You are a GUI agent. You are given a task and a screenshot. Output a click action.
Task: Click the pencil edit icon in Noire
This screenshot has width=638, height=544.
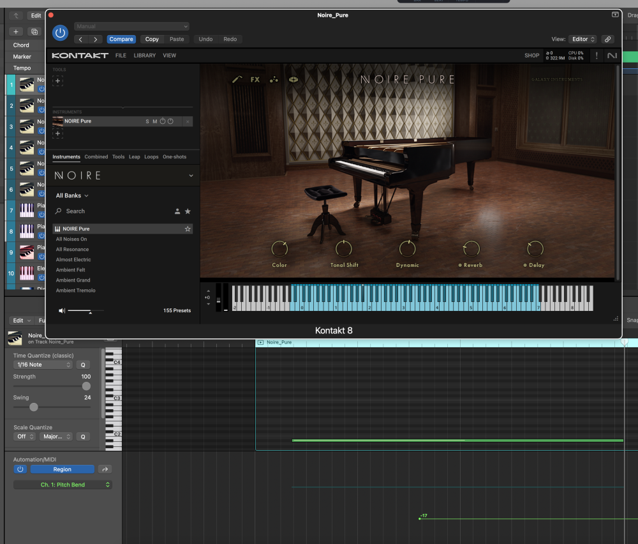tap(237, 80)
